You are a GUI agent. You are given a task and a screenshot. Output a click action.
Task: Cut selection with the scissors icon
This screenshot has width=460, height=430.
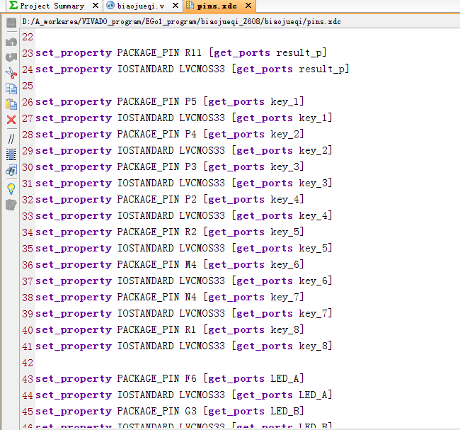click(11, 72)
